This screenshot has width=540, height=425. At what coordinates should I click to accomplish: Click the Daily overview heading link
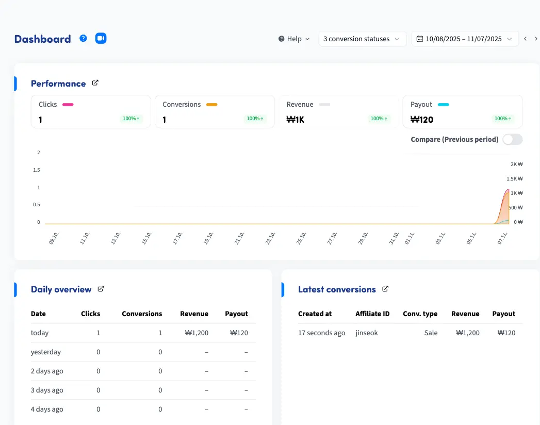coord(61,289)
